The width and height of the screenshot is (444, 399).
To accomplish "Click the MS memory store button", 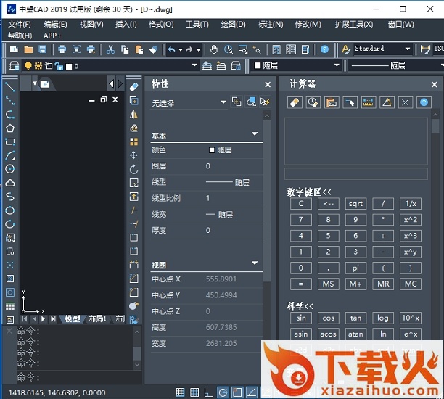I will pos(328,284).
